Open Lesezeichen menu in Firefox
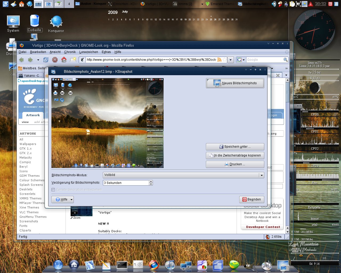Image resolution: width=341 pixels, height=273 pixels. pos(89,52)
